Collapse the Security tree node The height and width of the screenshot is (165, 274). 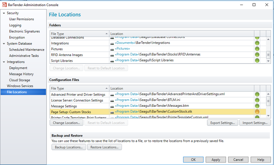[4, 13]
